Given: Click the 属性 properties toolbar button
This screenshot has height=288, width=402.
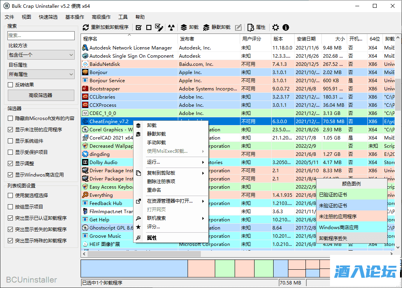Looking at the screenshot, I should 256,27.
